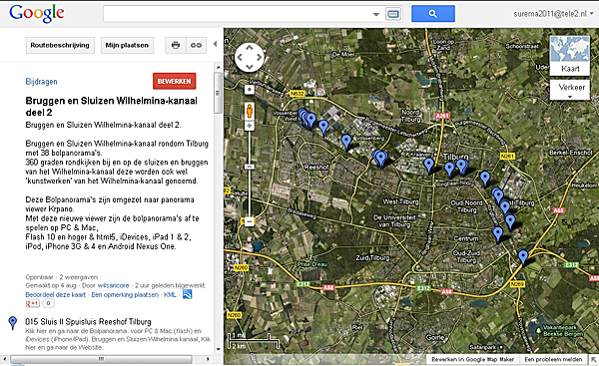The image size is (599, 366).
Task: Open Mijn plaatsen
Action: click(127, 45)
